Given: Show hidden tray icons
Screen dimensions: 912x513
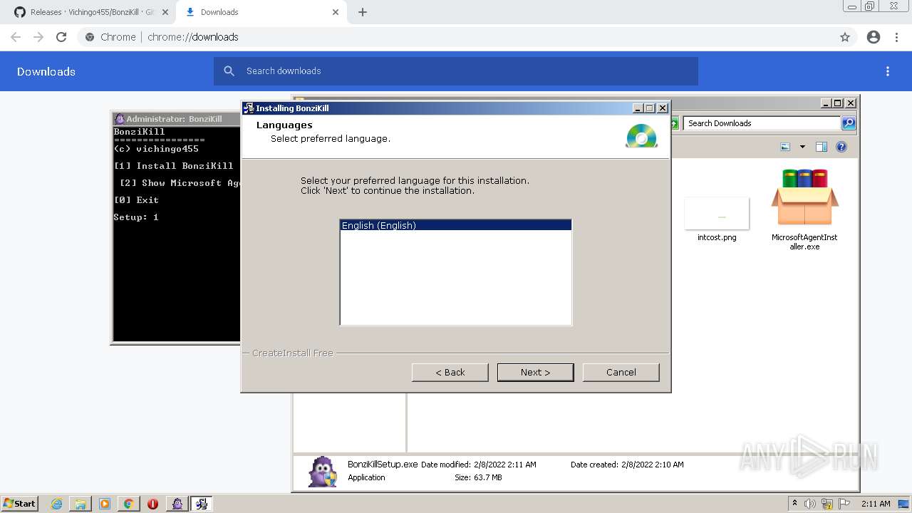Looking at the screenshot, I should 794,504.
